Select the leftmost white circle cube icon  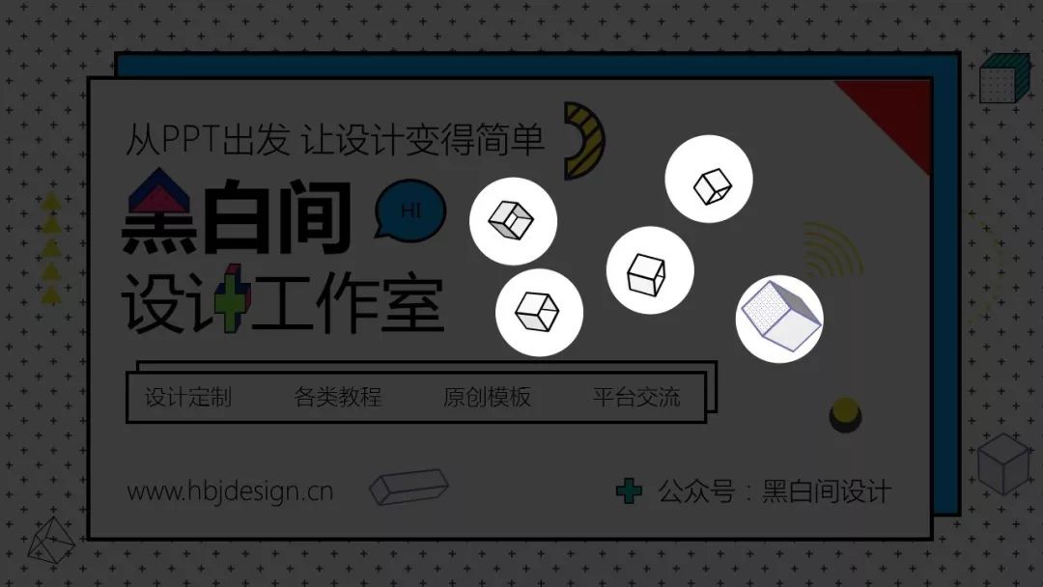[513, 221]
